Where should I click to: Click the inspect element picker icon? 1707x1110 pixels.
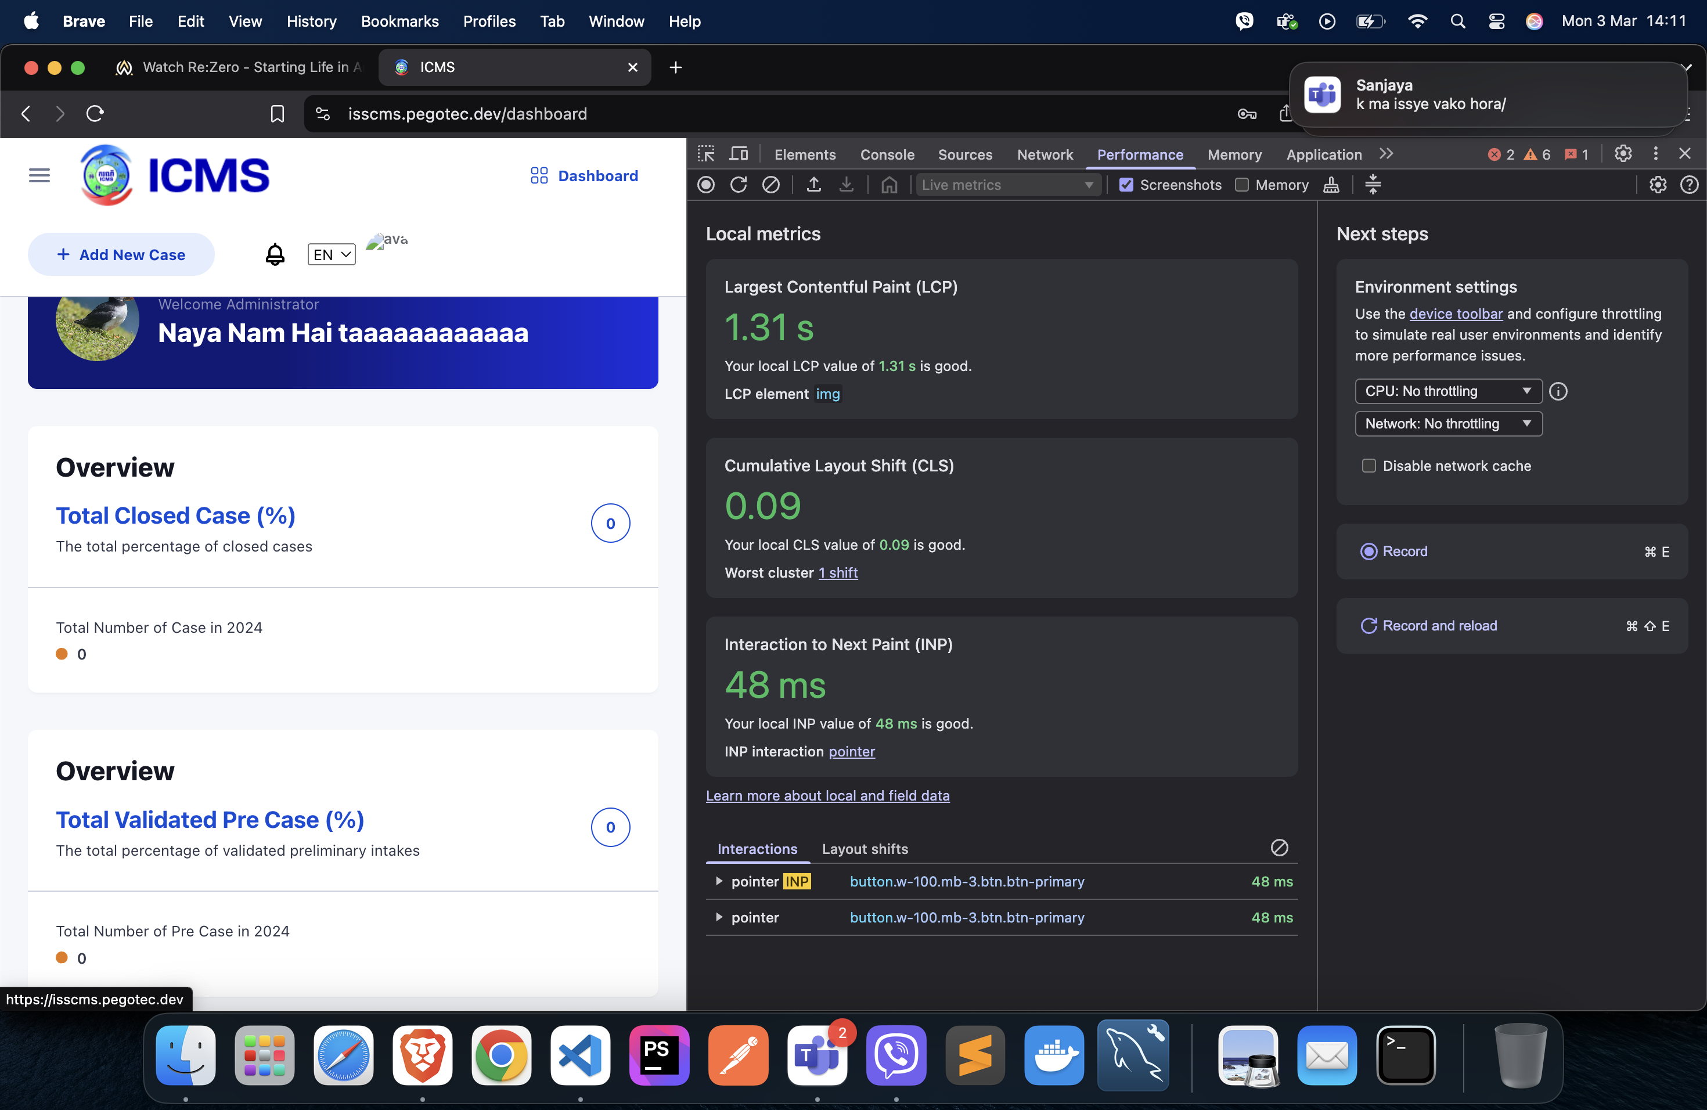point(706,154)
